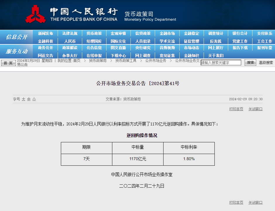This screenshot has width=275, height=211.
Task: Go to 调查统计 section
Action: coord(216,34)
